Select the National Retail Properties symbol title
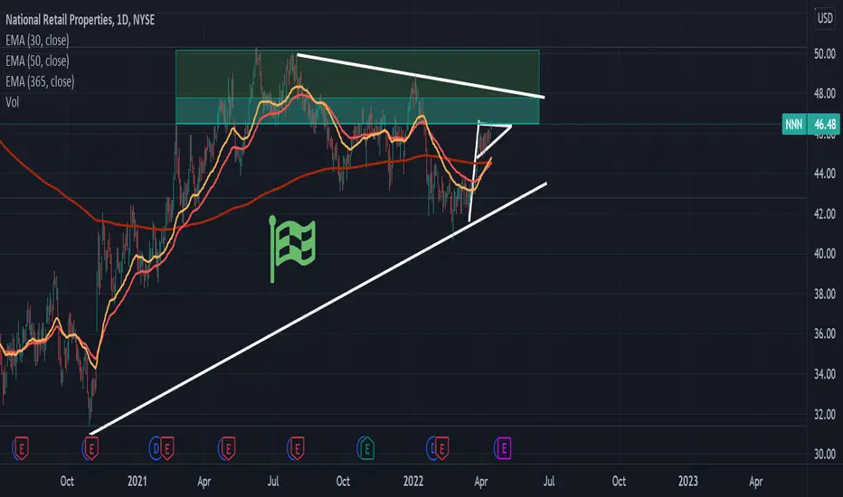The height and width of the screenshot is (497, 843). [81, 20]
